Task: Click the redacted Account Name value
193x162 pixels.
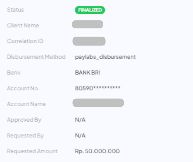Action: click(x=98, y=103)
